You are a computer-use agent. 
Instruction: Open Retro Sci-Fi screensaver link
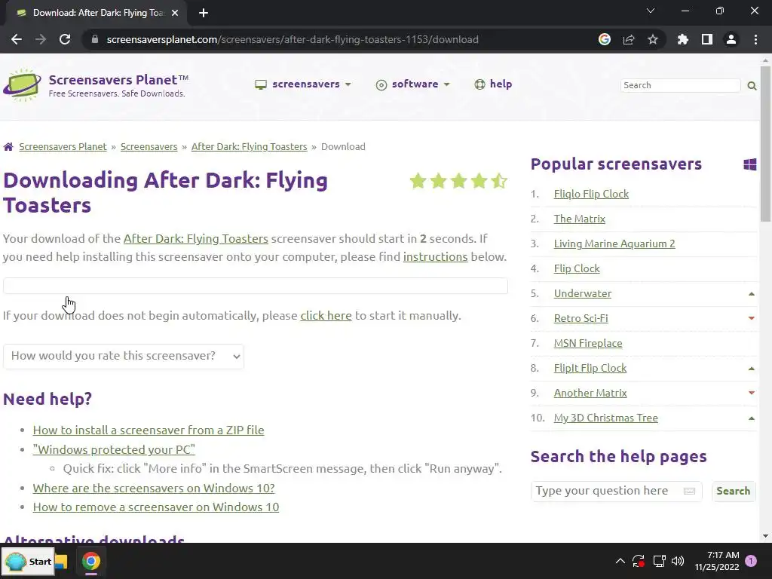coord(581,318)
